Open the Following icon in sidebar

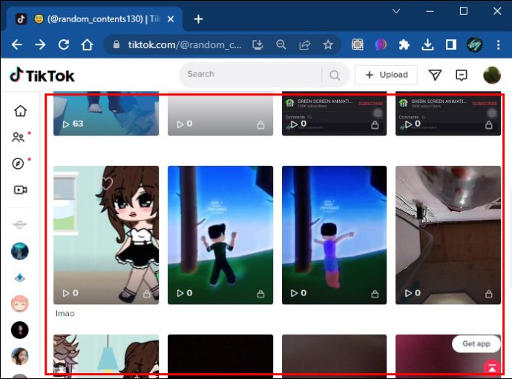(x=19, y=137)
